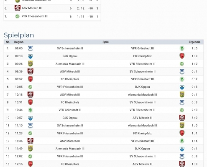Image resolution: width=207 pixels, height=167 pixels.
Task: Click VFR Friesenheim III logo in standings row 7
Action: 17,16
